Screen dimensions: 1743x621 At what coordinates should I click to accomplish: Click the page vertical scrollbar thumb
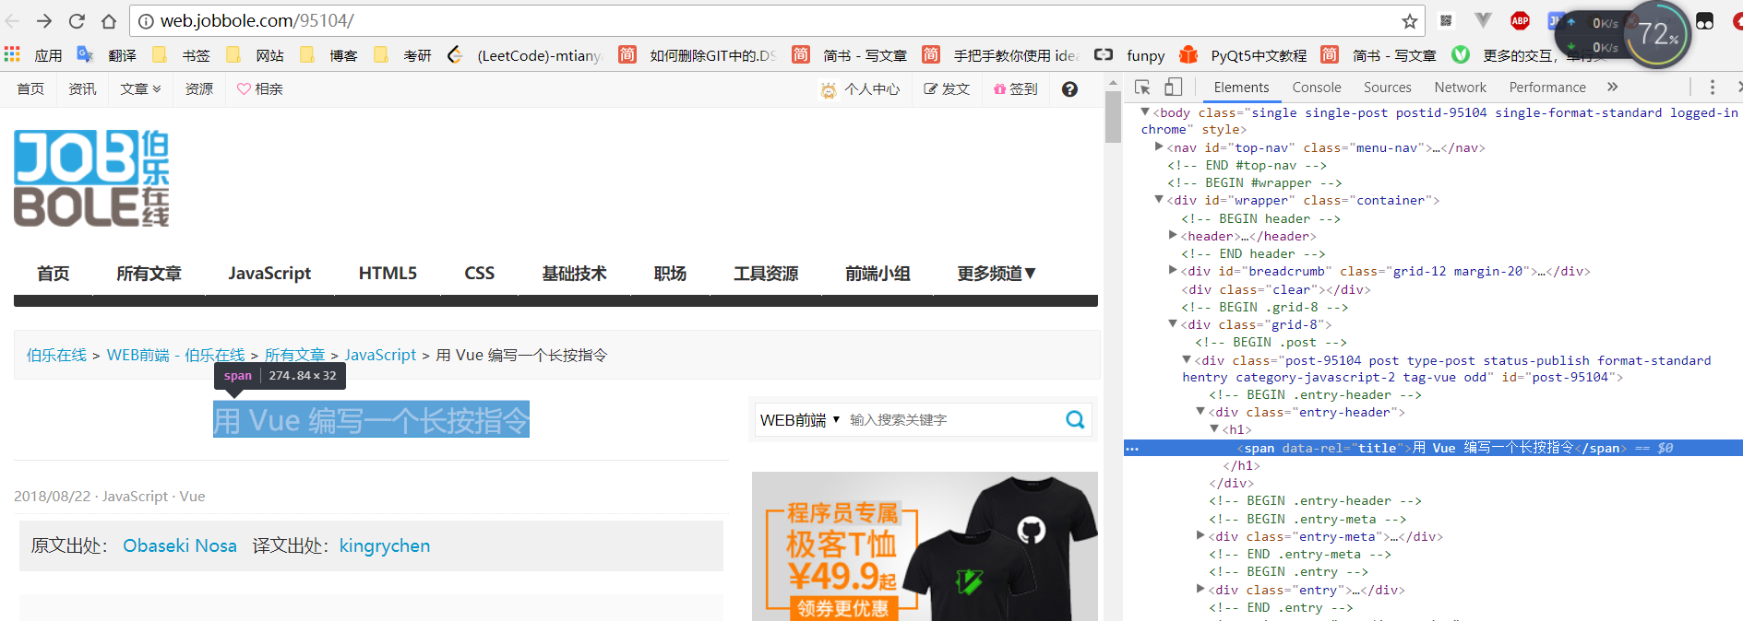1113,118
